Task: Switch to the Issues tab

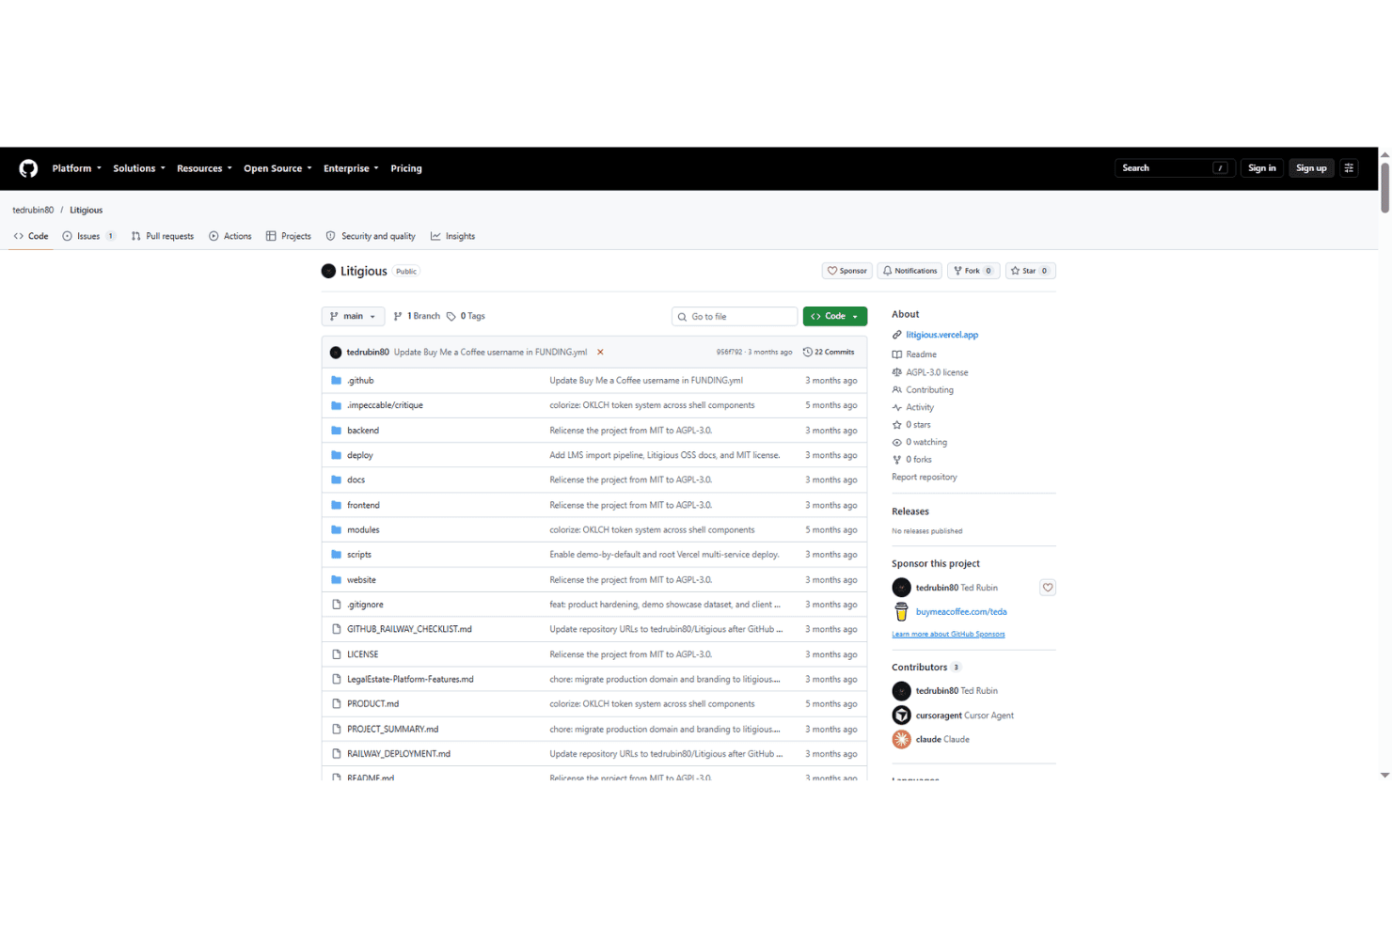Action: pyautogui.click(x=88, y=237)
